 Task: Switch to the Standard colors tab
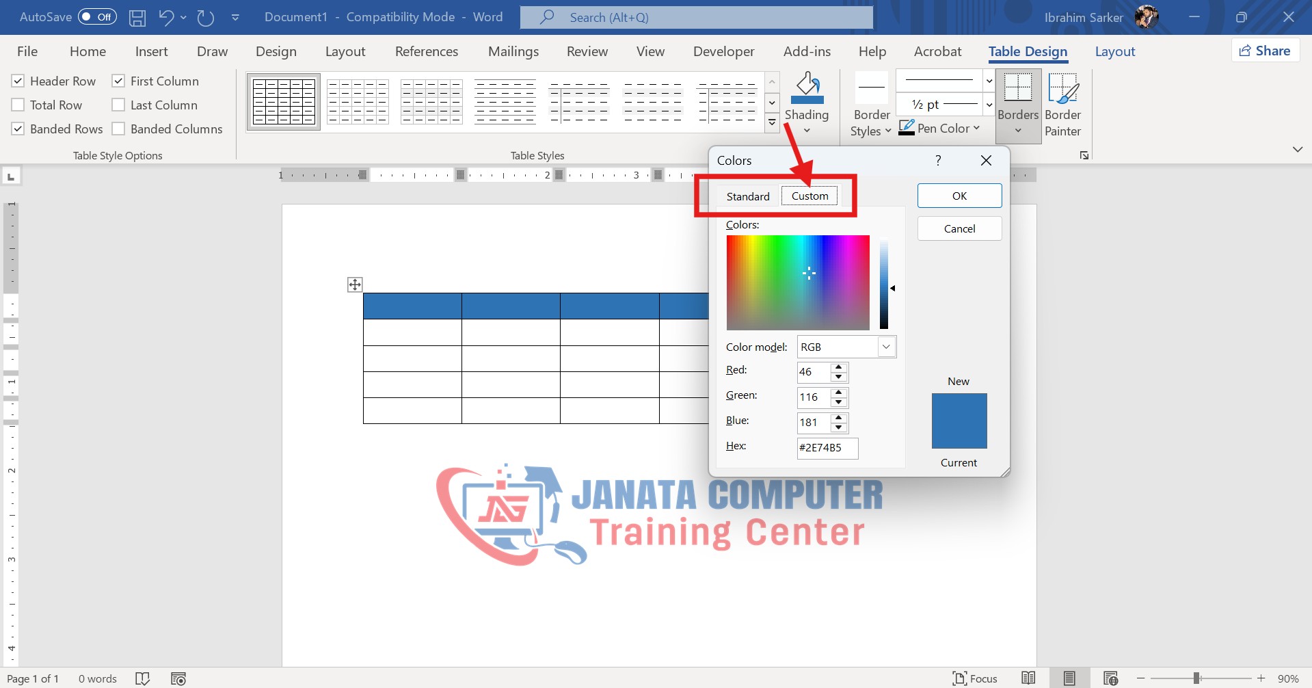[x=747, y=196]
